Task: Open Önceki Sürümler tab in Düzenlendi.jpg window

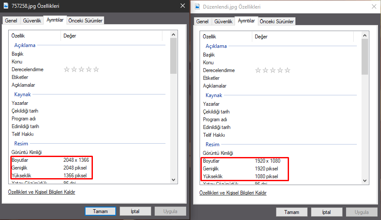Action: coord(276,21)
